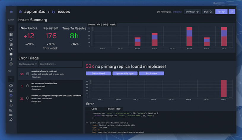Click the 245 / 1024 proc. counter
Viewport: 242px width, 140px height.
click(x=164, y=12)
